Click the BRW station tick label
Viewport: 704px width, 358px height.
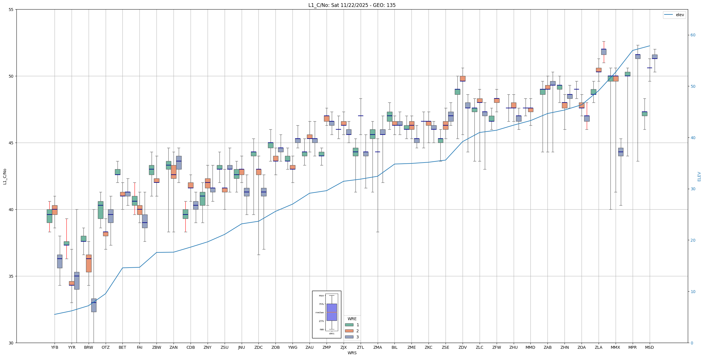pos(89,347)
